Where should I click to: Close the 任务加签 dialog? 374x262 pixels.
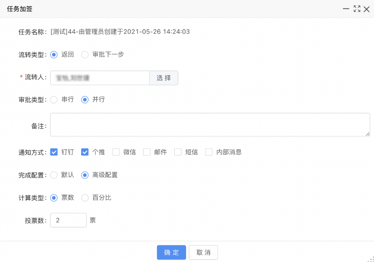pyautogui.click(x=367, y=9)
